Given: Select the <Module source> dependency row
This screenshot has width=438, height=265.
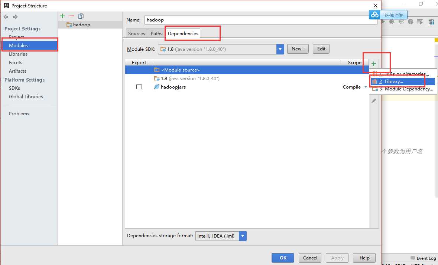Looking at the screenshot, I should [x=247, y=70].
